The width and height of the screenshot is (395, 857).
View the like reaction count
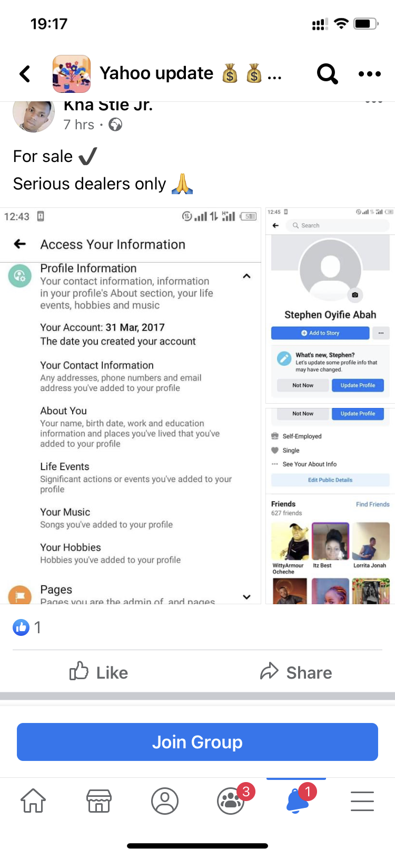coord(27,627)
